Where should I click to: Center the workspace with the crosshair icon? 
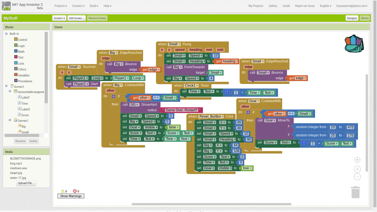tap(357, 160)
